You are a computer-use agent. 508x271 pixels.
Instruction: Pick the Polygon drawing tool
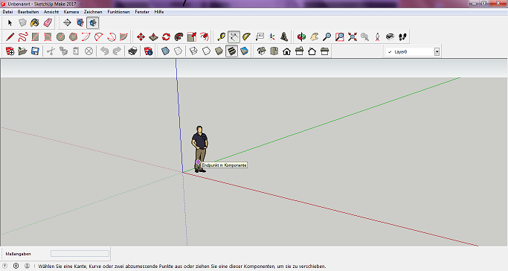point(73,36)
